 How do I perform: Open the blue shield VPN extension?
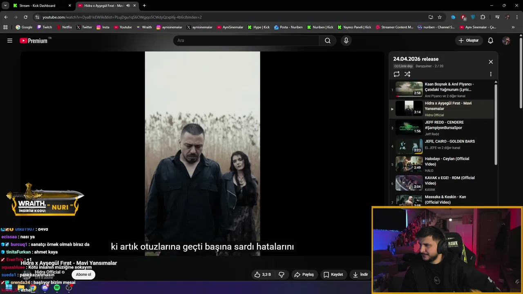[x=473, y=17]
